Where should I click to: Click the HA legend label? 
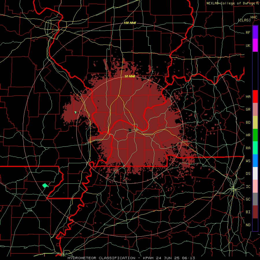248,96
